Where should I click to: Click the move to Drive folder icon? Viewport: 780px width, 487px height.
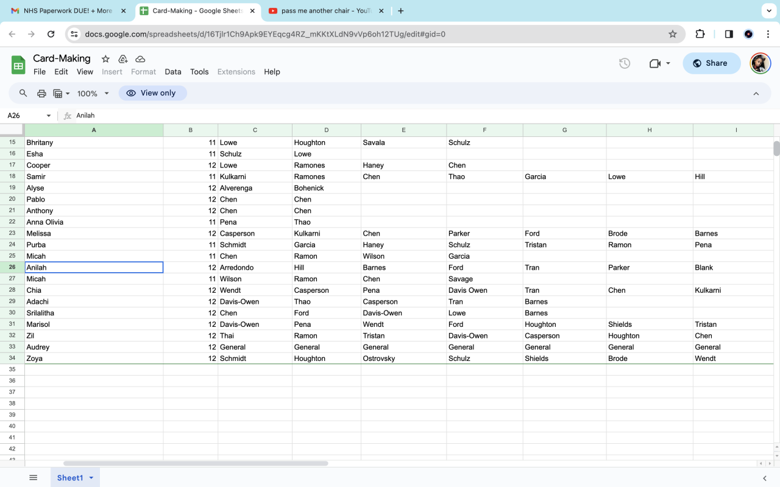tap(123, 59)
